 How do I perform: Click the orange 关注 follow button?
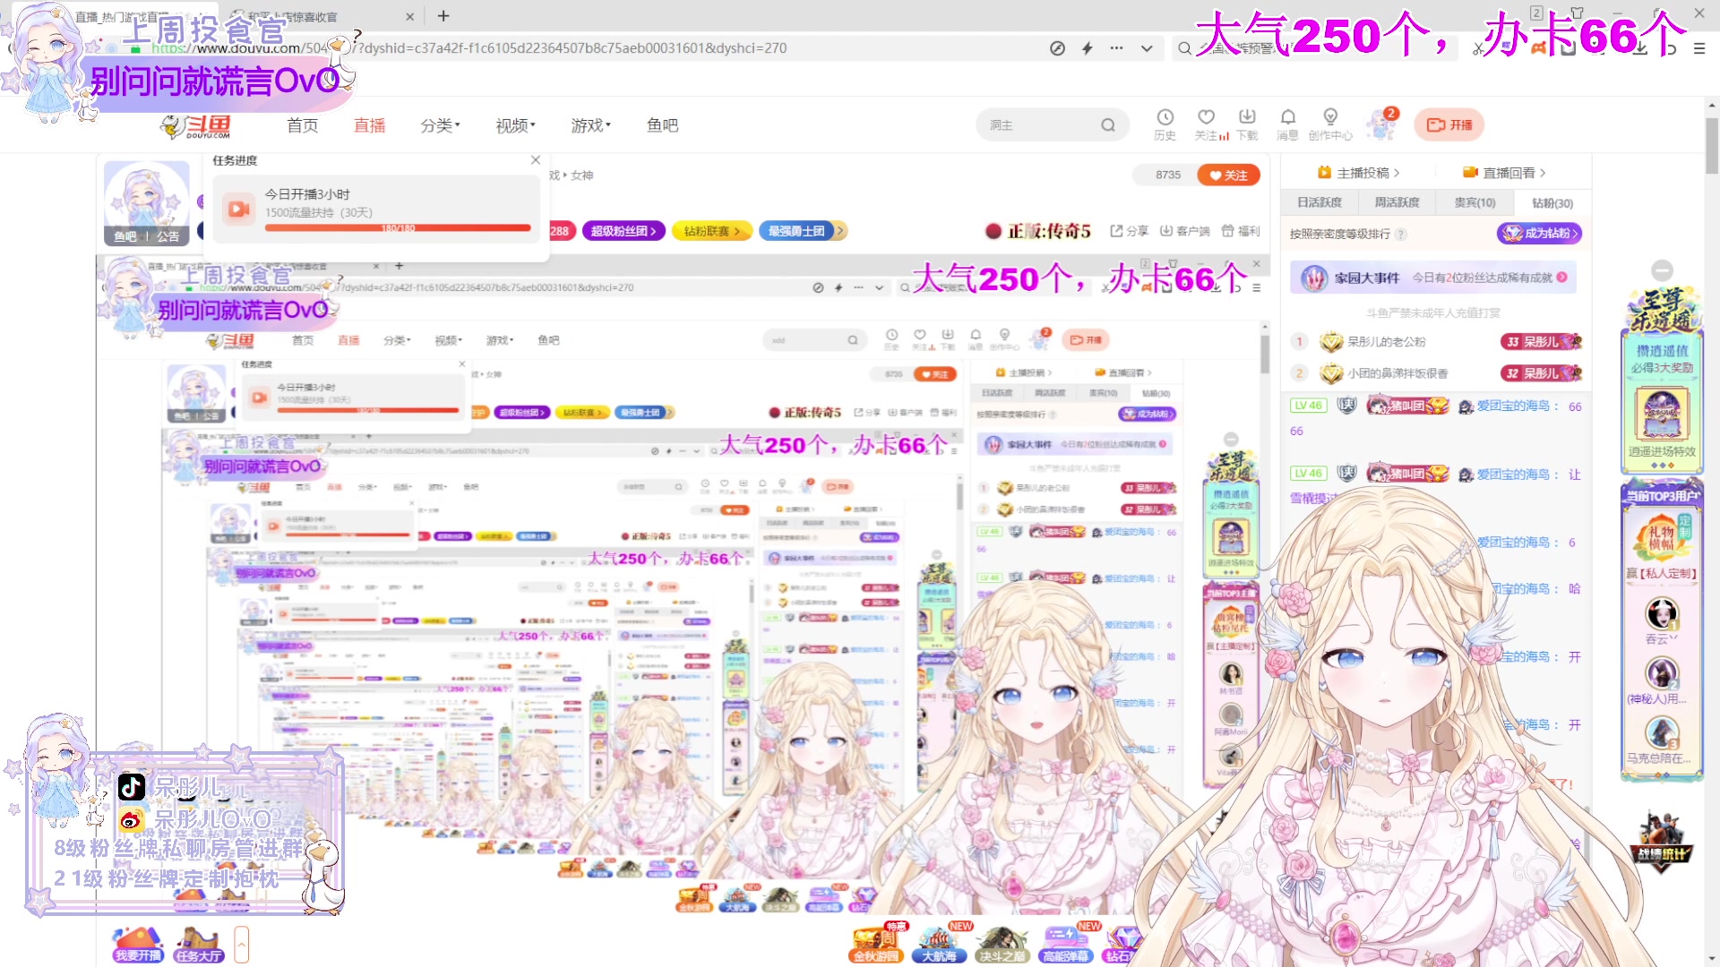click(1228, 175)
